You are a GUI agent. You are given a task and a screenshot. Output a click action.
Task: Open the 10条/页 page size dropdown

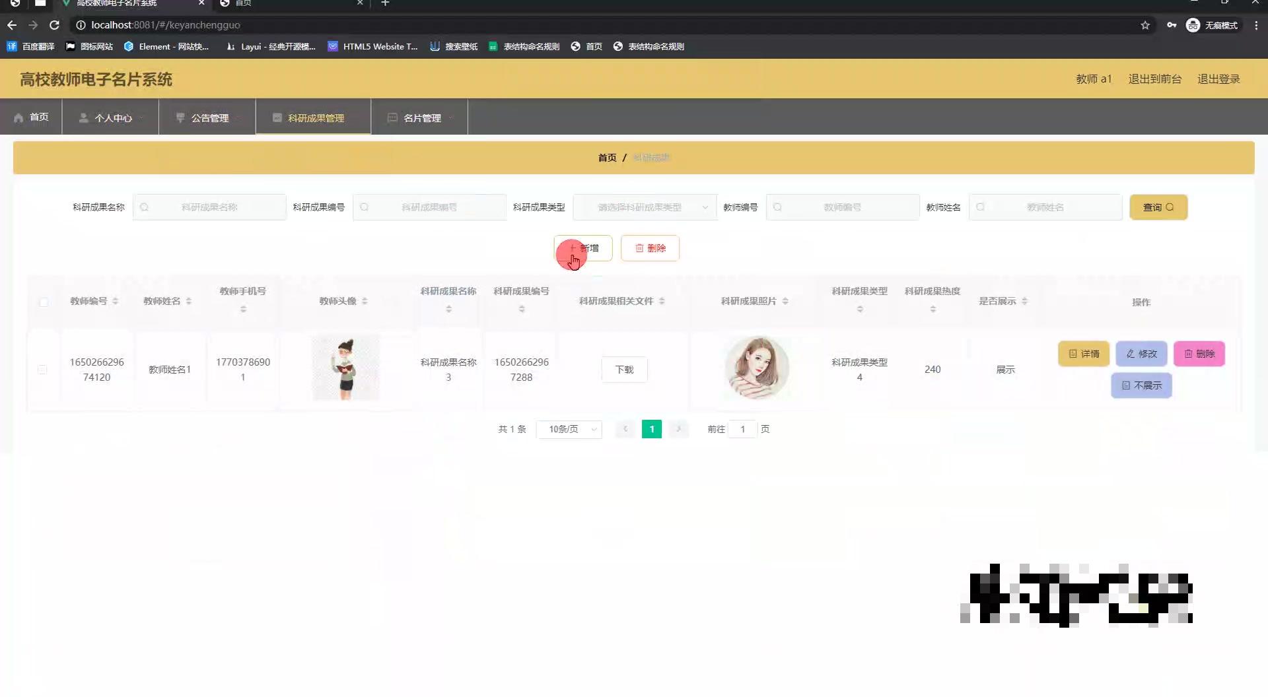coord(569,429)
